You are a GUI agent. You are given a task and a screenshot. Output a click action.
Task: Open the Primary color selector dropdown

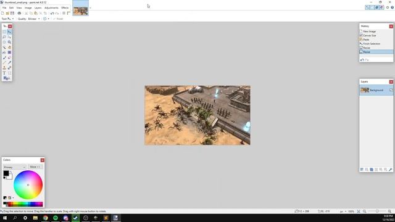pos(14,167)
